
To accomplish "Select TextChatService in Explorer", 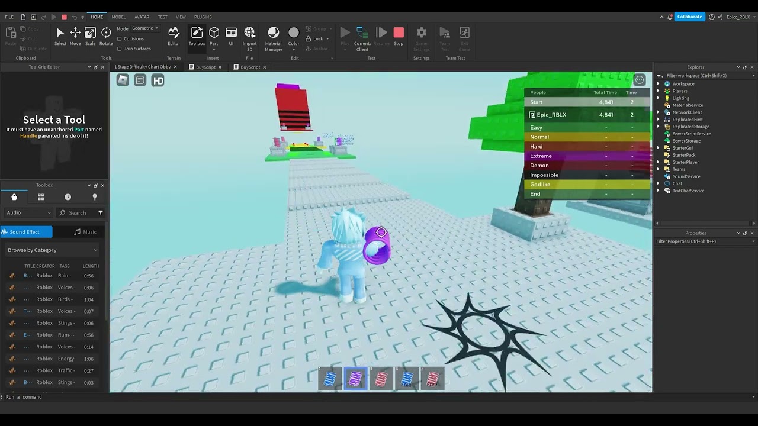I will pyautogui.click(x=688, y=191).
